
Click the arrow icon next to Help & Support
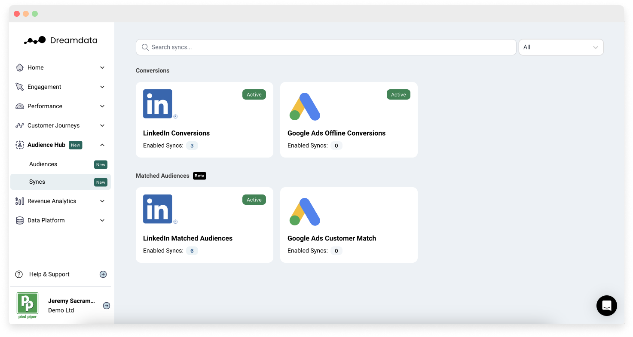point(103,274)
